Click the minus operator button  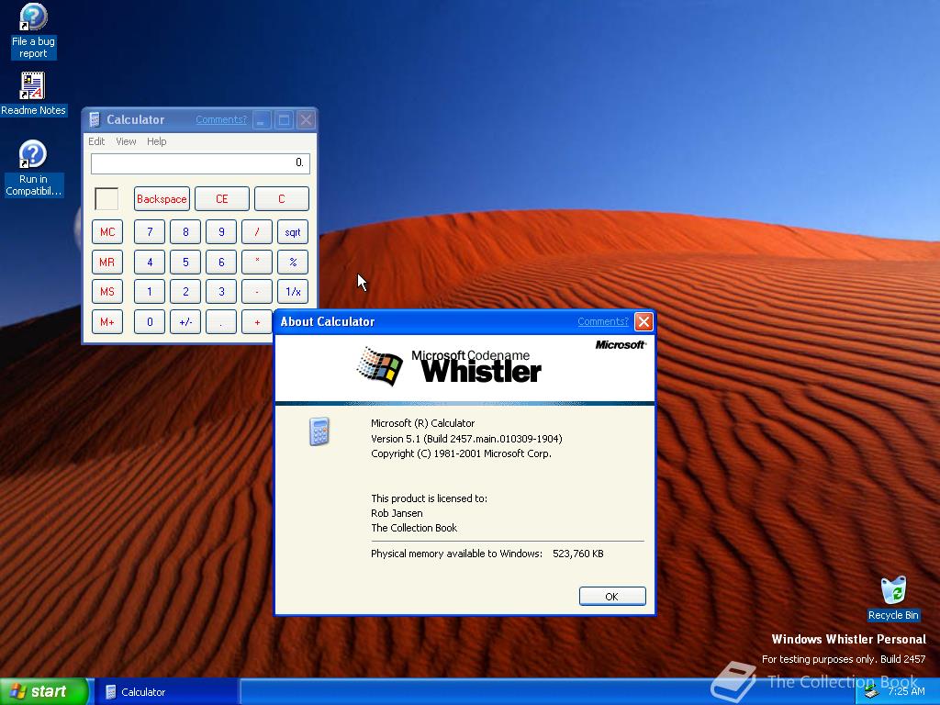click(x=257, y=291)
